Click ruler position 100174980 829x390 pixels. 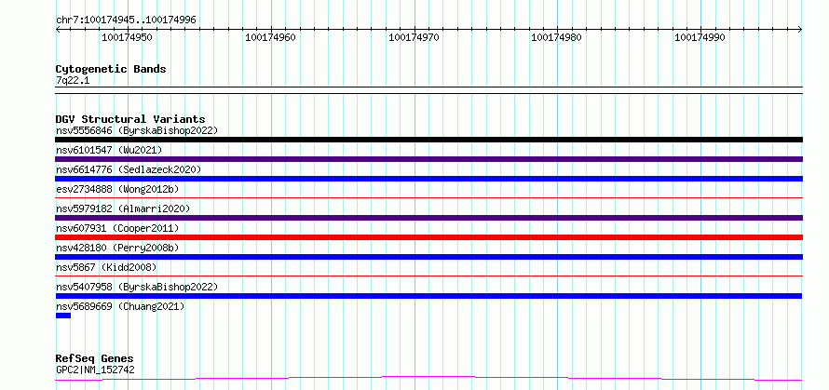(556, 37)
